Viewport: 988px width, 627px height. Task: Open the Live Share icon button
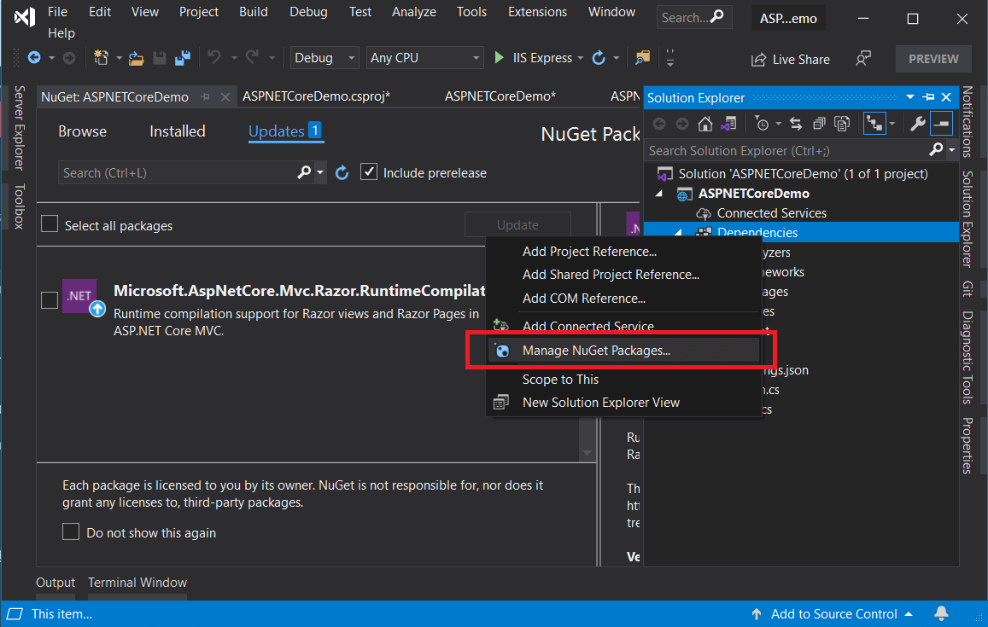point(790,59)
